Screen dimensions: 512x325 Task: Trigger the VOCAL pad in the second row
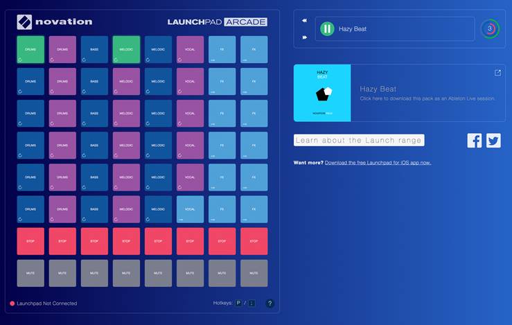point(190,81)
